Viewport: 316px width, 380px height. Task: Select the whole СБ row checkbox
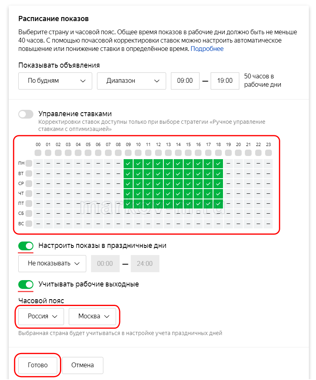[29, 213]
